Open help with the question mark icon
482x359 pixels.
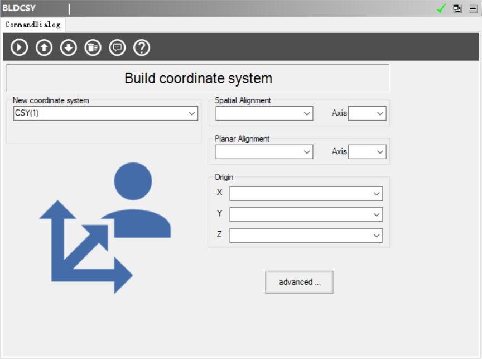(142, 47)
